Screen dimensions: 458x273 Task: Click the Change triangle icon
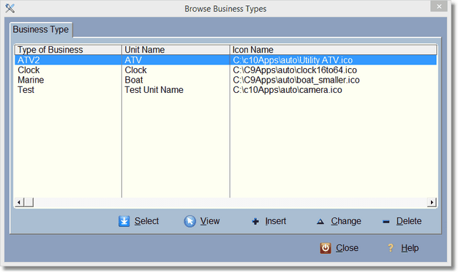[320, 222]
